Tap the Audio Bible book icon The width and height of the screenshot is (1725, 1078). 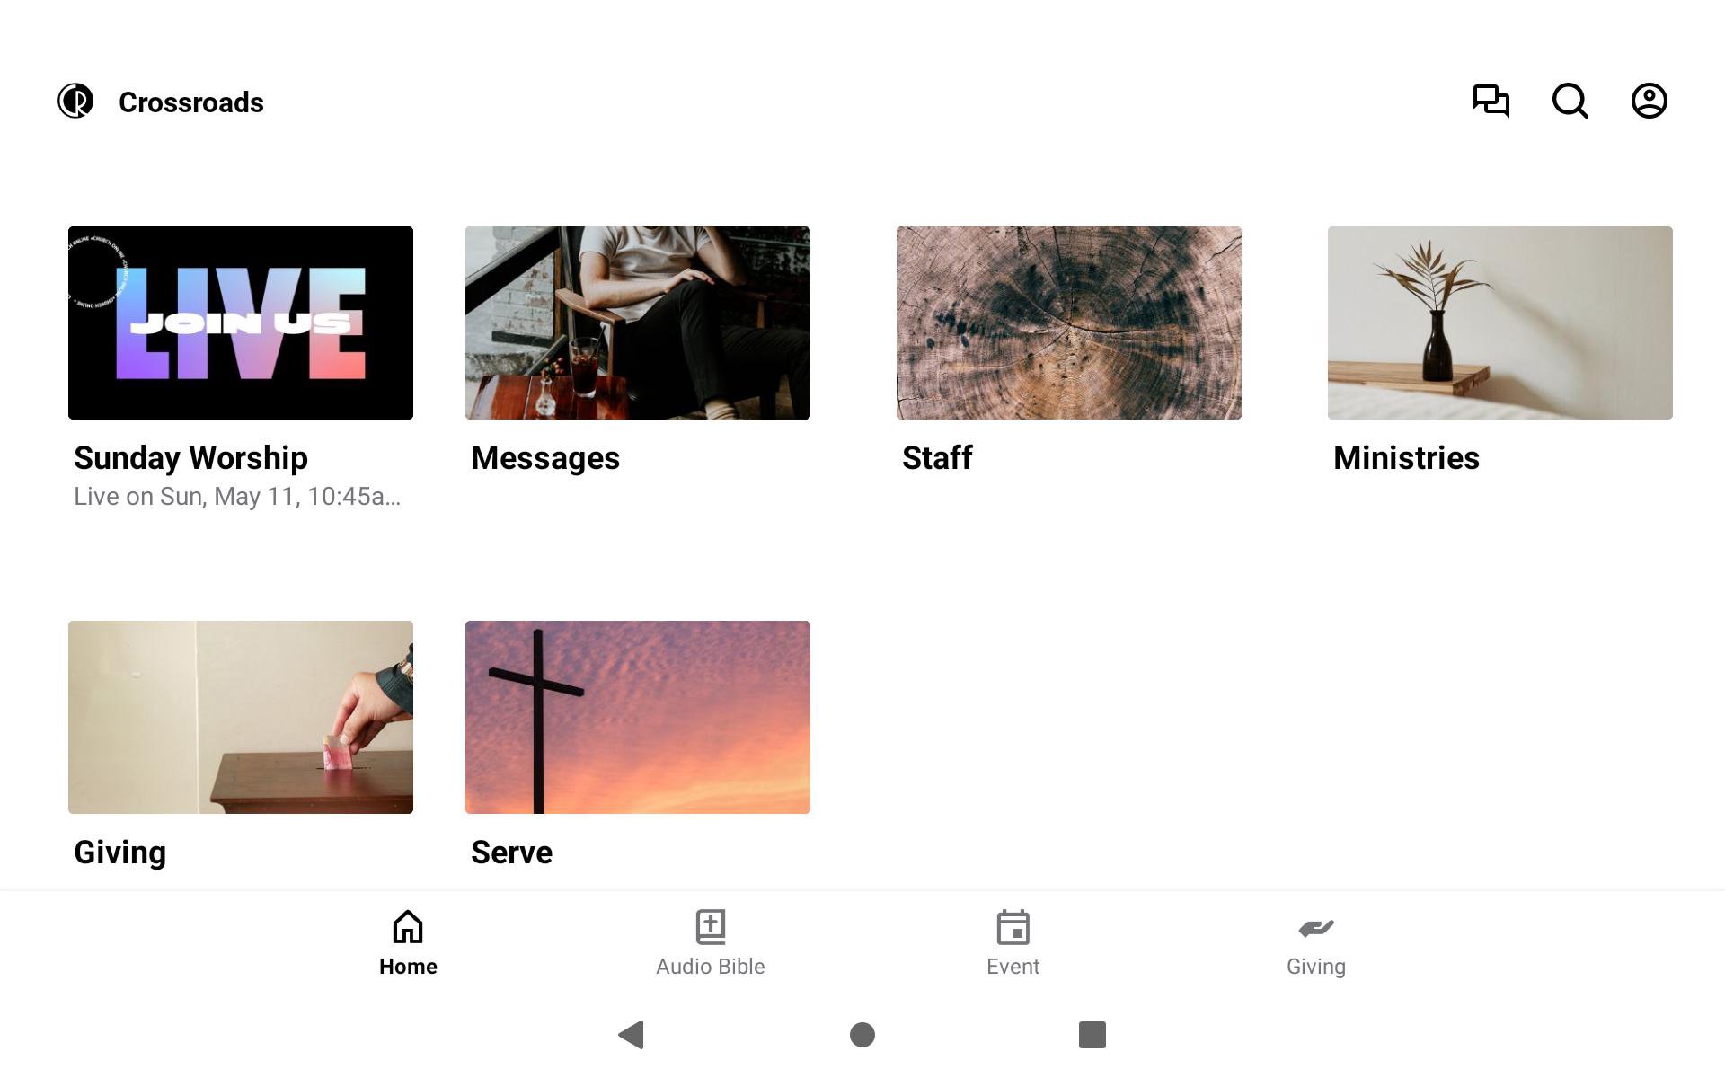pos(711,927)
